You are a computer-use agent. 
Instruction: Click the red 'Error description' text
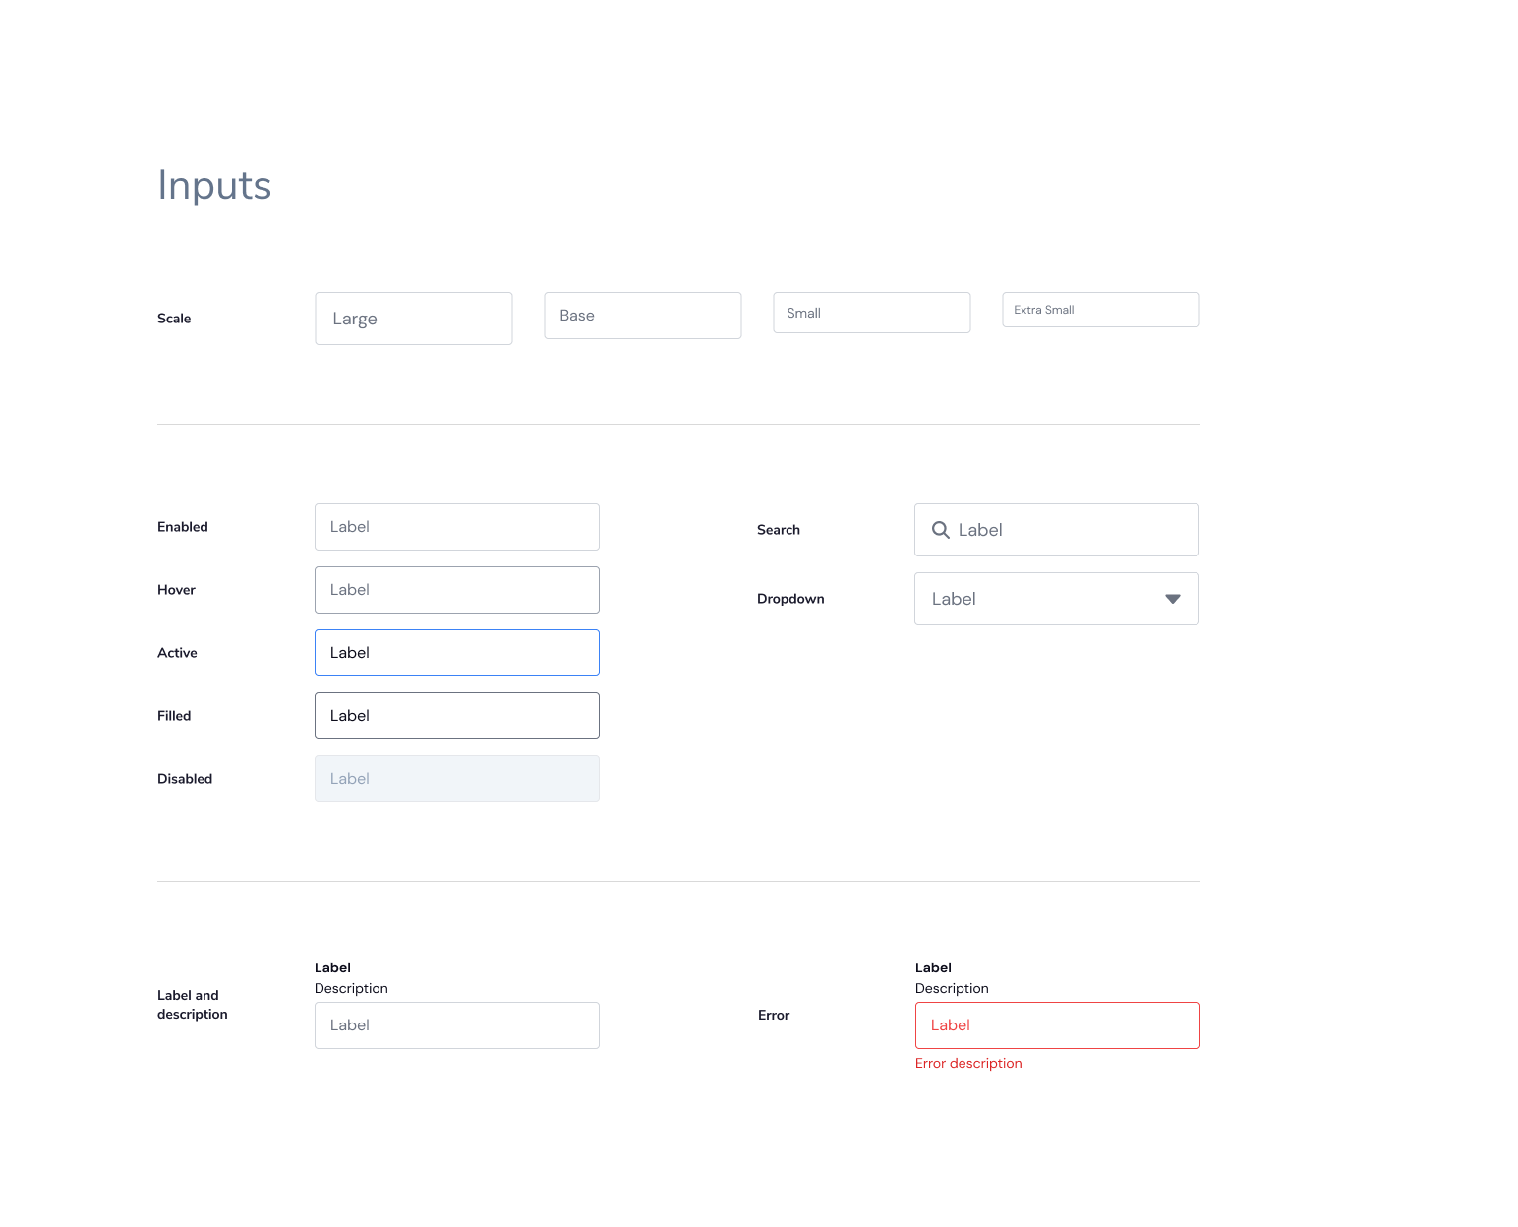coord(968,1064)
